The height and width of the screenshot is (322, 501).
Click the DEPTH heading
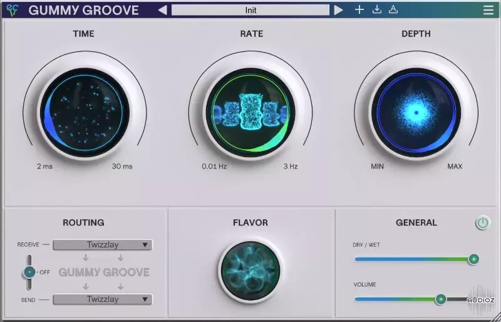click(416, 34)
